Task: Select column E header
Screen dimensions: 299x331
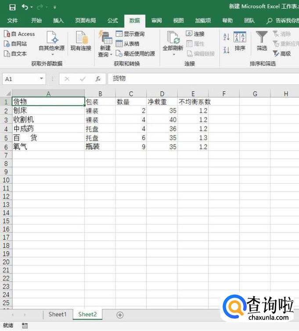Action: (x=193, y=93)
